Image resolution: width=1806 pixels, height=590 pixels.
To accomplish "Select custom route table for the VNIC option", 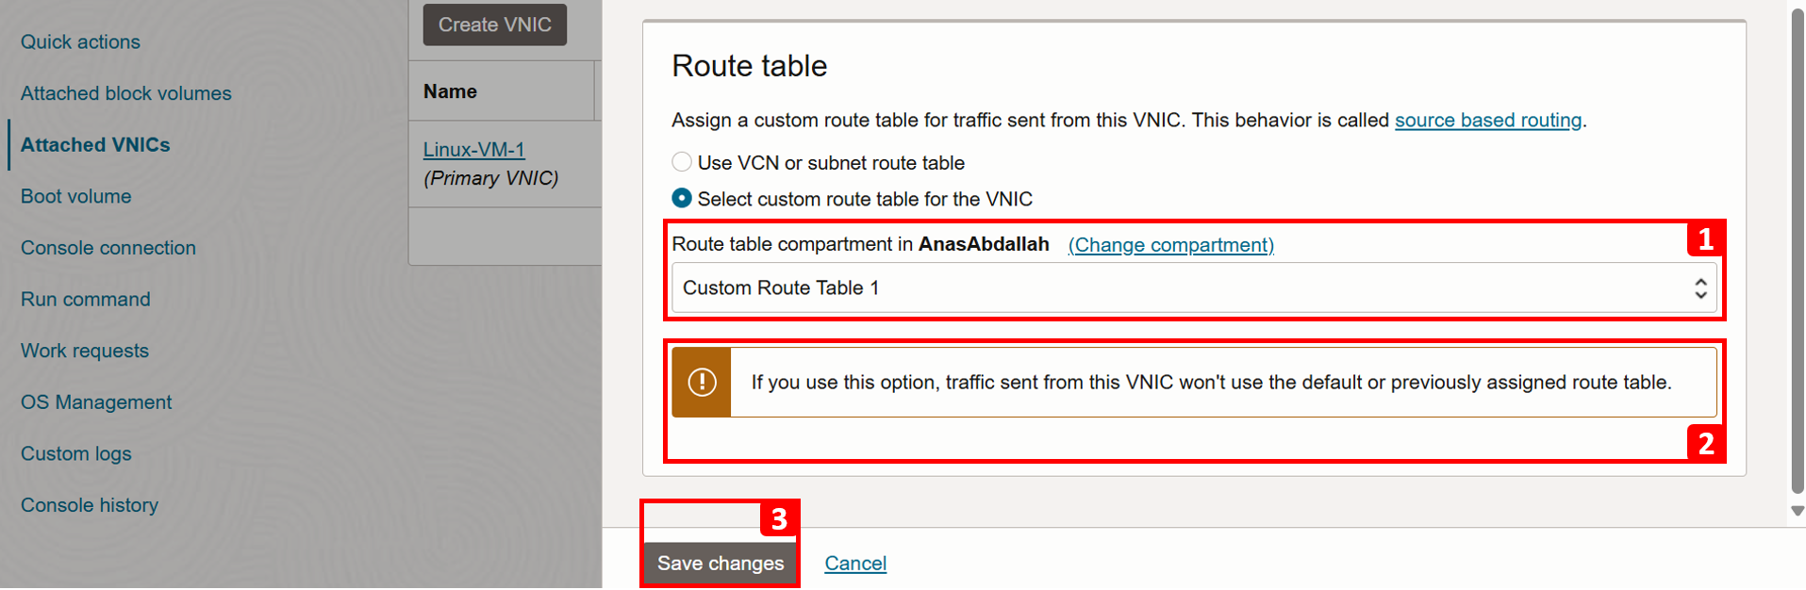I will tap(682, 199).
